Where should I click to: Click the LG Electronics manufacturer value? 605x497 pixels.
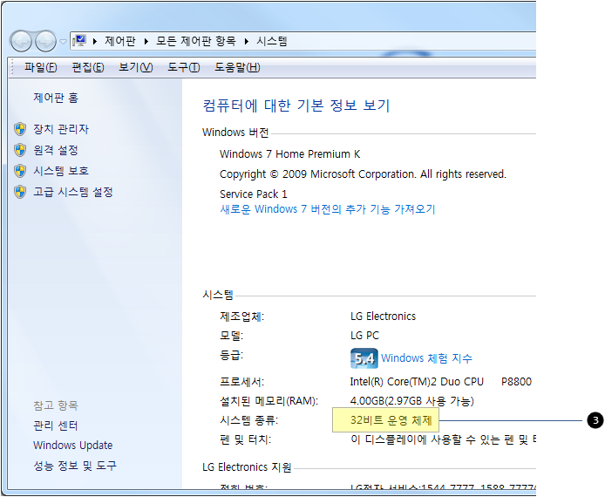click(384, 317)
